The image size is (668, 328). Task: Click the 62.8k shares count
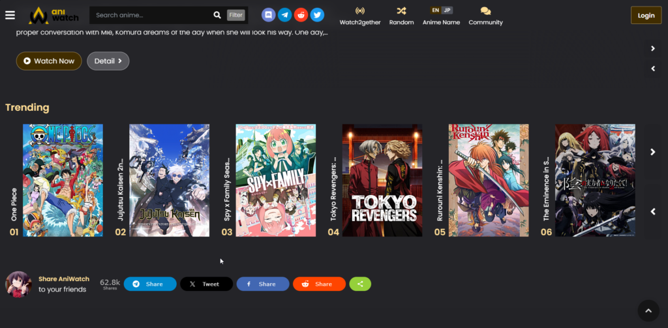coord(110,282)
